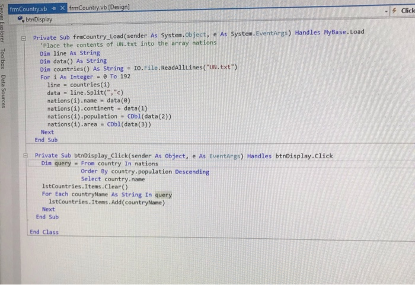Click the lightning bolt event icon
This screenshot has width=415, height=285.
pyautogui.click(x=394, y=11)
